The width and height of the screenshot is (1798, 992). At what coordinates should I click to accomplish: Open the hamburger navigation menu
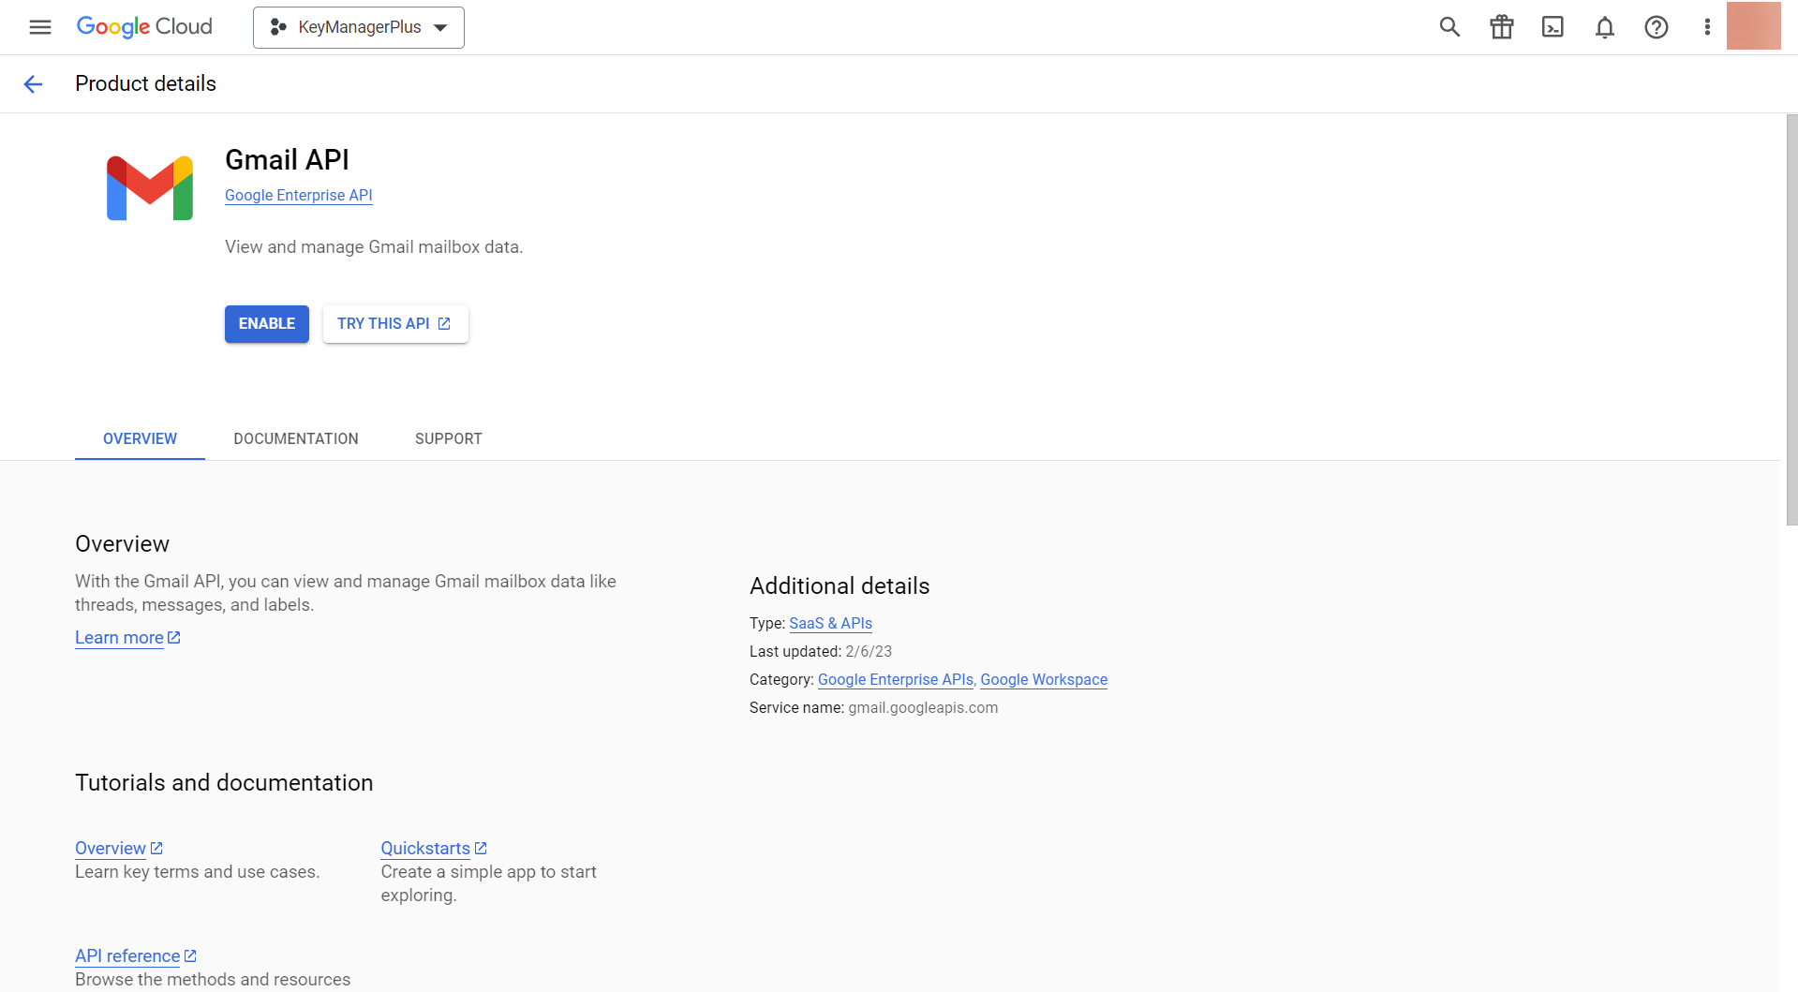39,27
